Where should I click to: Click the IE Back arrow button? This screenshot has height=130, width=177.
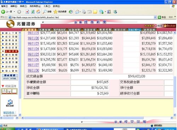coord(3,12)
